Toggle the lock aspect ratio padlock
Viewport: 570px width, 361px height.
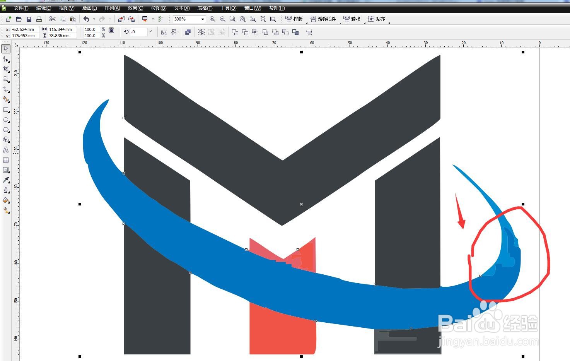coord(111,30)
